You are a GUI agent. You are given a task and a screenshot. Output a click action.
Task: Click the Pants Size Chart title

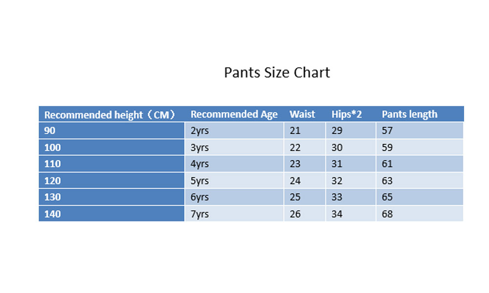pyautogui.click(x=277, y=73)
